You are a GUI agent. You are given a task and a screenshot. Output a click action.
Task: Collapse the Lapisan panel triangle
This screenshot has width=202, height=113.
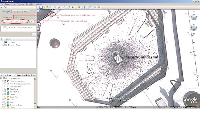pos(2,75)
